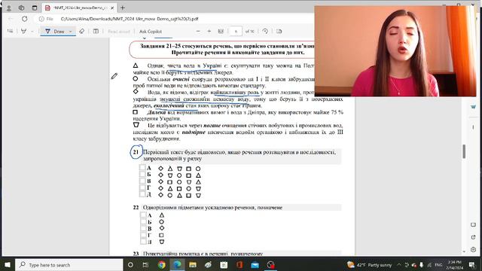This screenshot has width=482, height=271.
Task: Click the ENG language indicator
Action: coord(438,265)
